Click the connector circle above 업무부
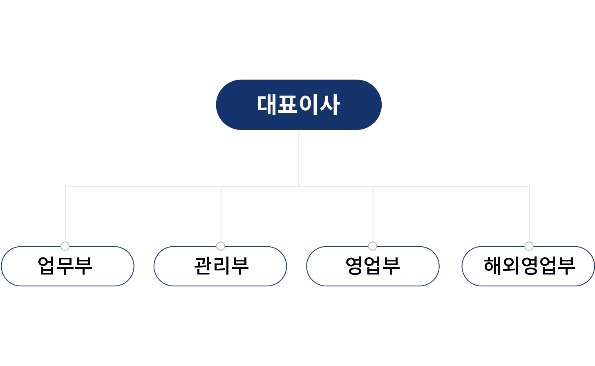 click(x=65, y=246)
